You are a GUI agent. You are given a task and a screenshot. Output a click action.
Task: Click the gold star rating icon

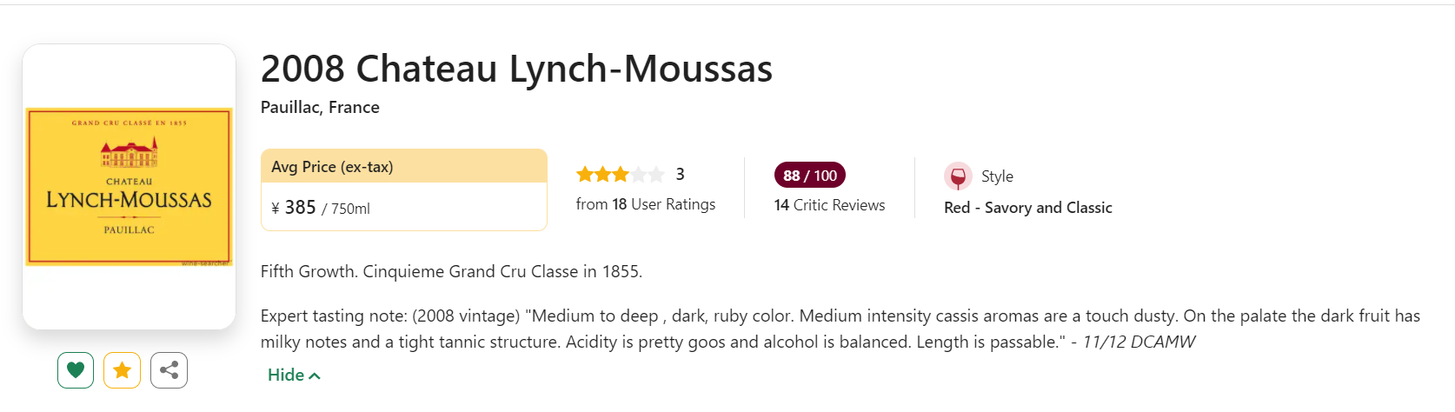pyautogui.click(x=122, y=370)
